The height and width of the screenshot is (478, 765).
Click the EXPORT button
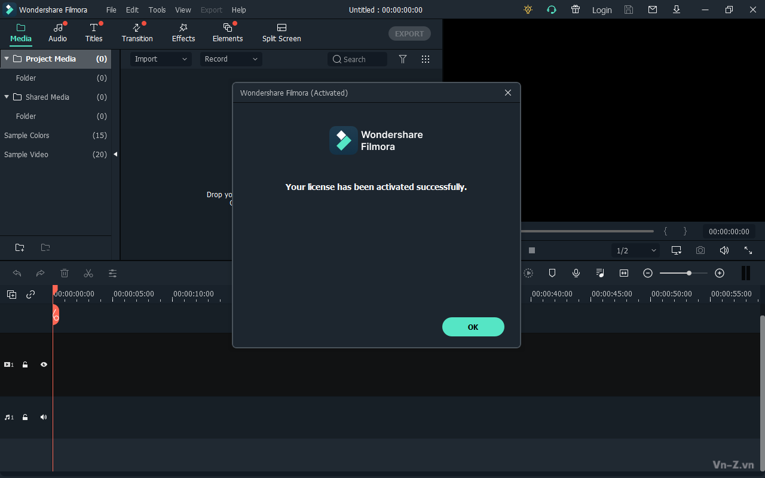click(x=409, y=33)
